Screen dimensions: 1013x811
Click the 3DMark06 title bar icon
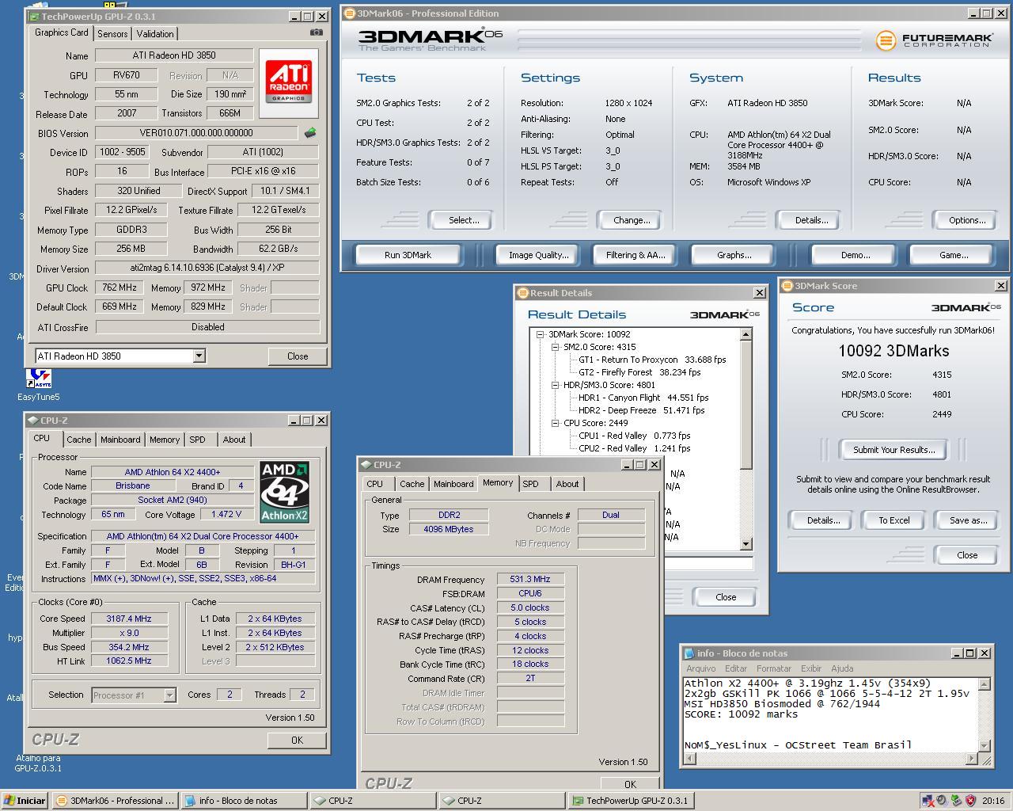tap(350, 13)
